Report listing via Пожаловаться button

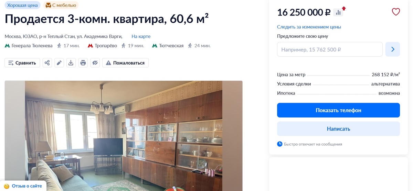[126, 63]
